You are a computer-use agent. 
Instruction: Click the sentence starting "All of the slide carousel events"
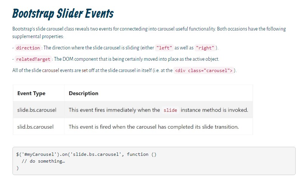tap(92, 71)
